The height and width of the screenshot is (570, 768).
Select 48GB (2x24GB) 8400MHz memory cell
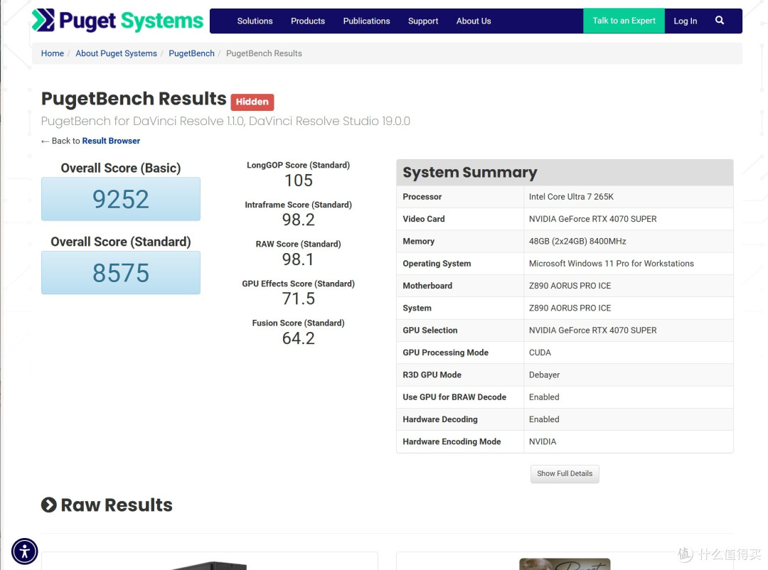(628, 242)
